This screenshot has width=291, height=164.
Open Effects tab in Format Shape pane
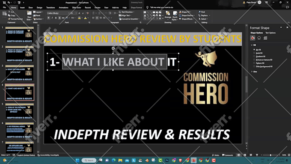(259, 38)
